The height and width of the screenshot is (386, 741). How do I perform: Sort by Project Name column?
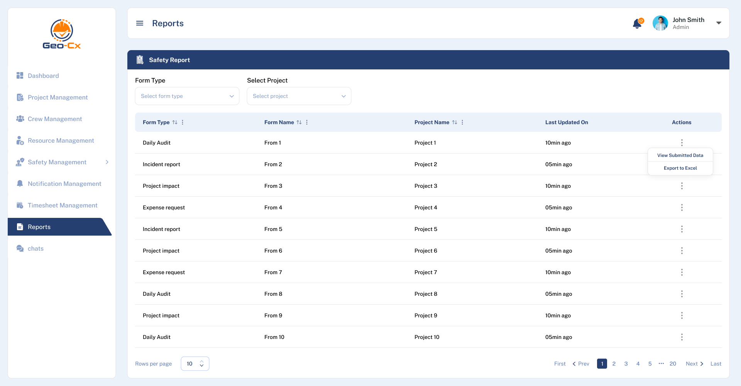(x=455, y=122)
